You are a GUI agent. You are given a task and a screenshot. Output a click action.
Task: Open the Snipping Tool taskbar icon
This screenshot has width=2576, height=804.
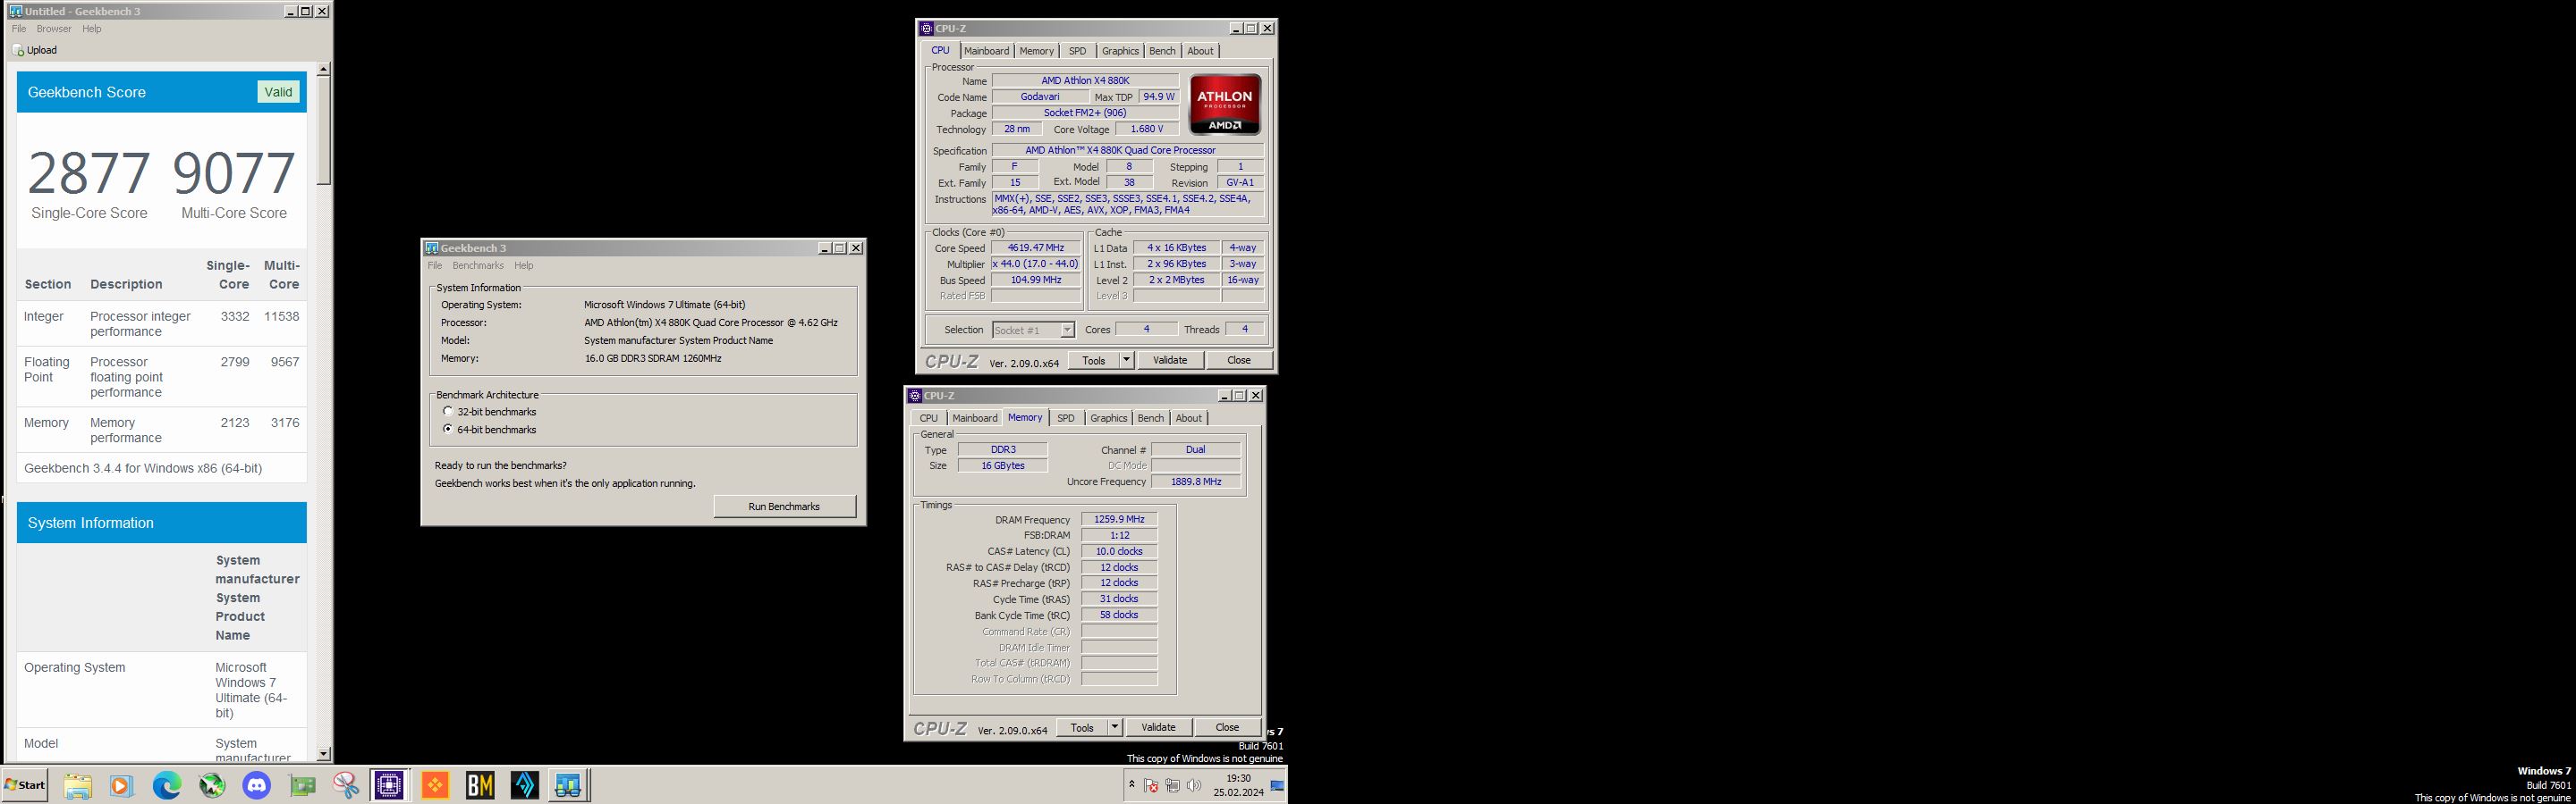point(346,785)
